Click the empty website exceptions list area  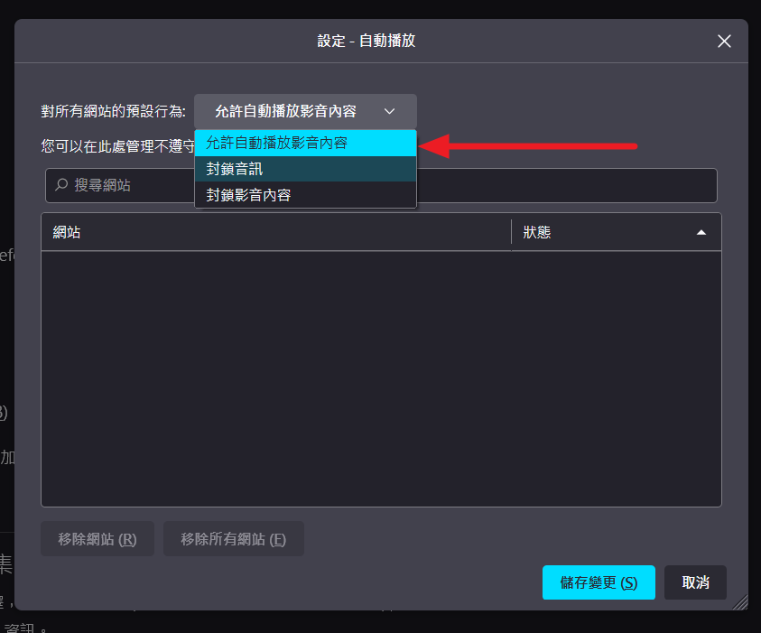click(381, 379)
